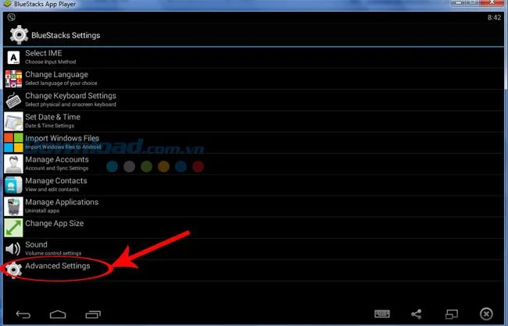The height and width of the screenshot is (326, 508).
Task: Click the BlueStacks Settings header title
Action: click(x=66, y=35)
